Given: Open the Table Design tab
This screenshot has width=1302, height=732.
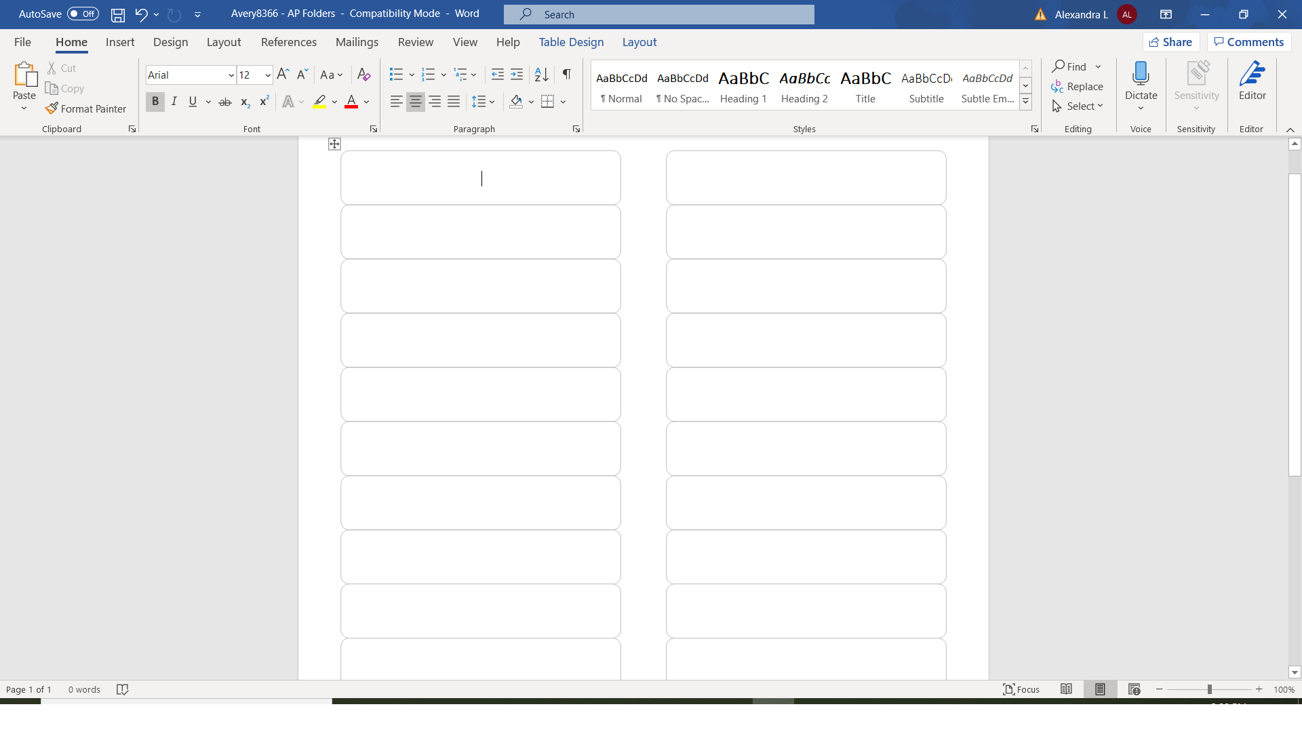Looking at the screenshot, I should click(x=571, y=42).
